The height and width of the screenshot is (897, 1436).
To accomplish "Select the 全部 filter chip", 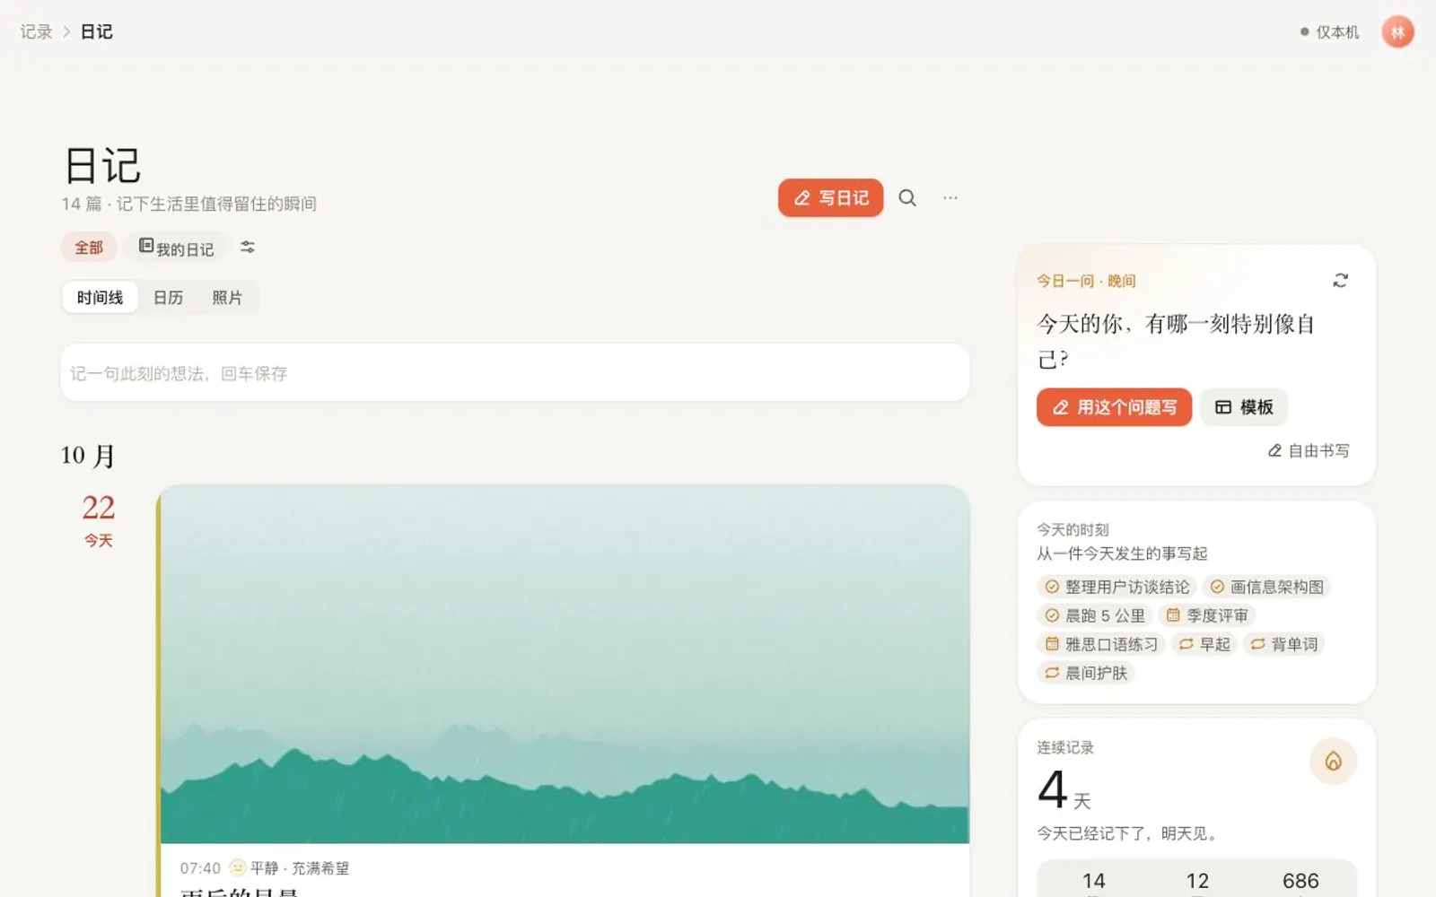I will tap(89, 248).
